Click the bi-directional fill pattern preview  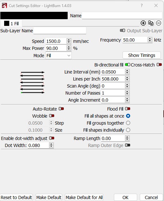coord(32,82)
